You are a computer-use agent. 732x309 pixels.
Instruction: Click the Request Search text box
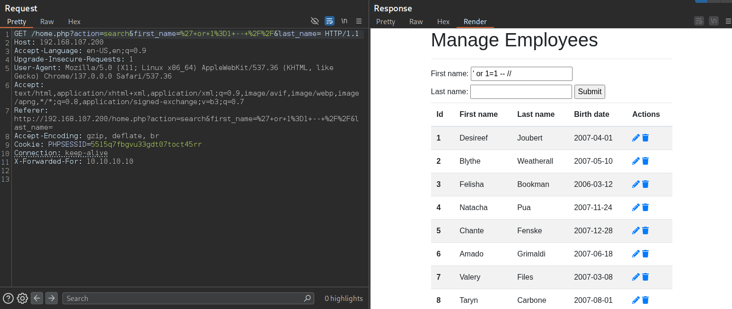(x=188, y=298)
